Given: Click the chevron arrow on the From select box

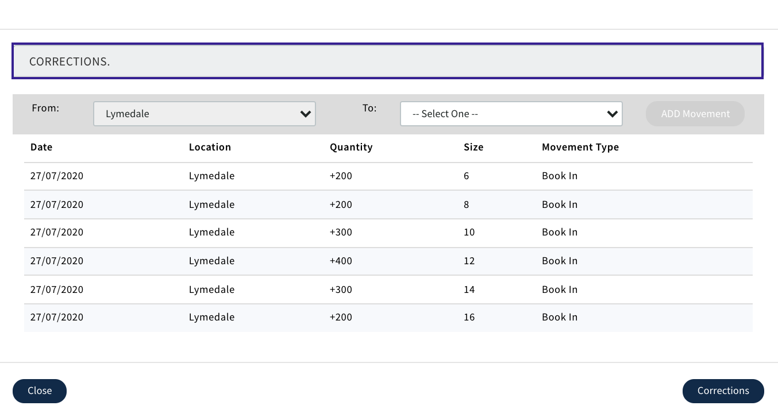Looking at the screenshot, I should [x=306, y=114].
